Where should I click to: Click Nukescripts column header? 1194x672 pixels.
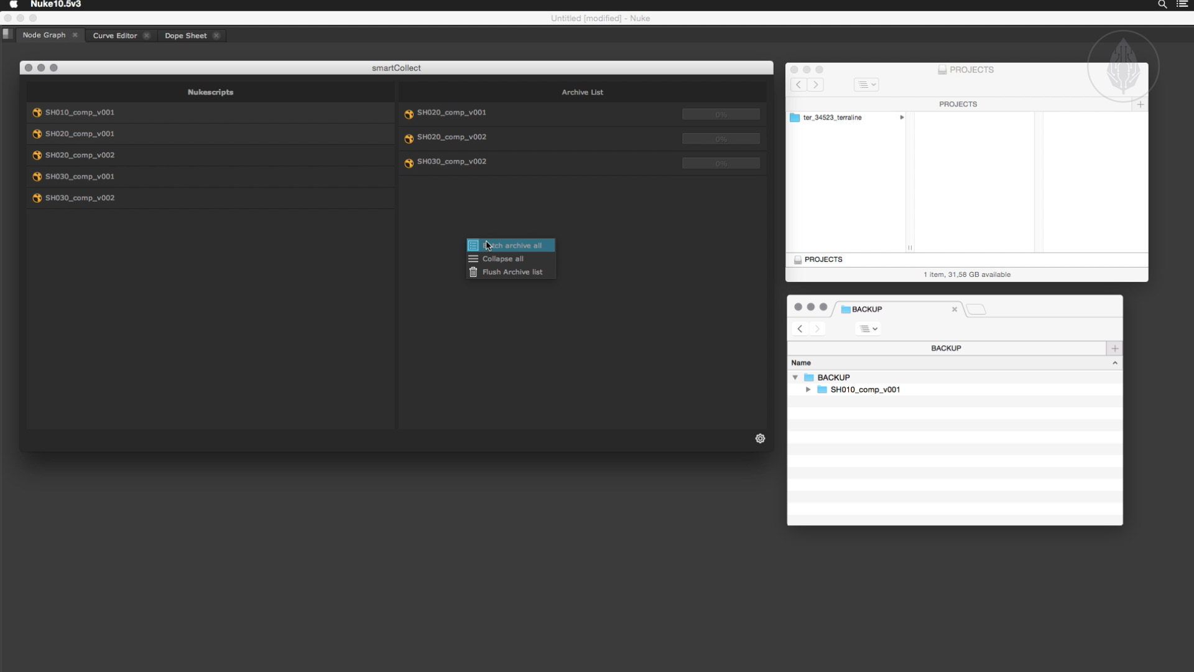211,92
